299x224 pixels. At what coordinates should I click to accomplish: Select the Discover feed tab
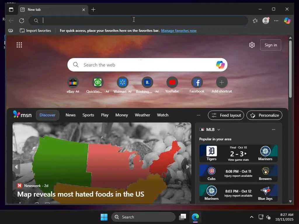(x=47, y=115)
